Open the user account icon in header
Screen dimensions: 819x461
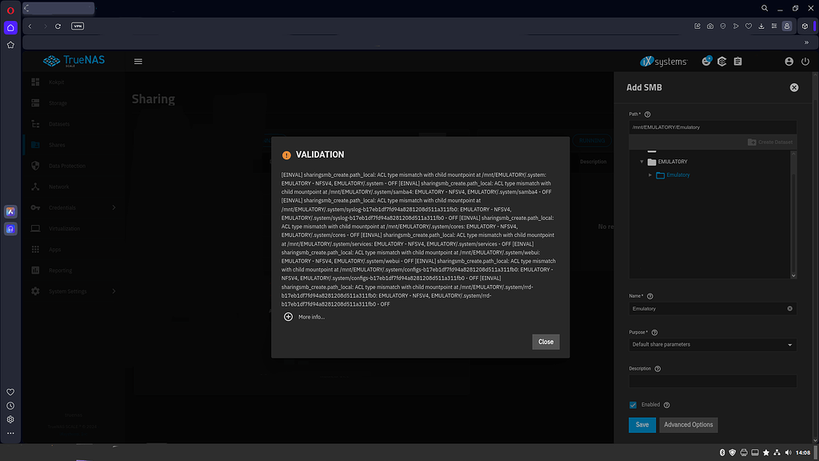789,62
